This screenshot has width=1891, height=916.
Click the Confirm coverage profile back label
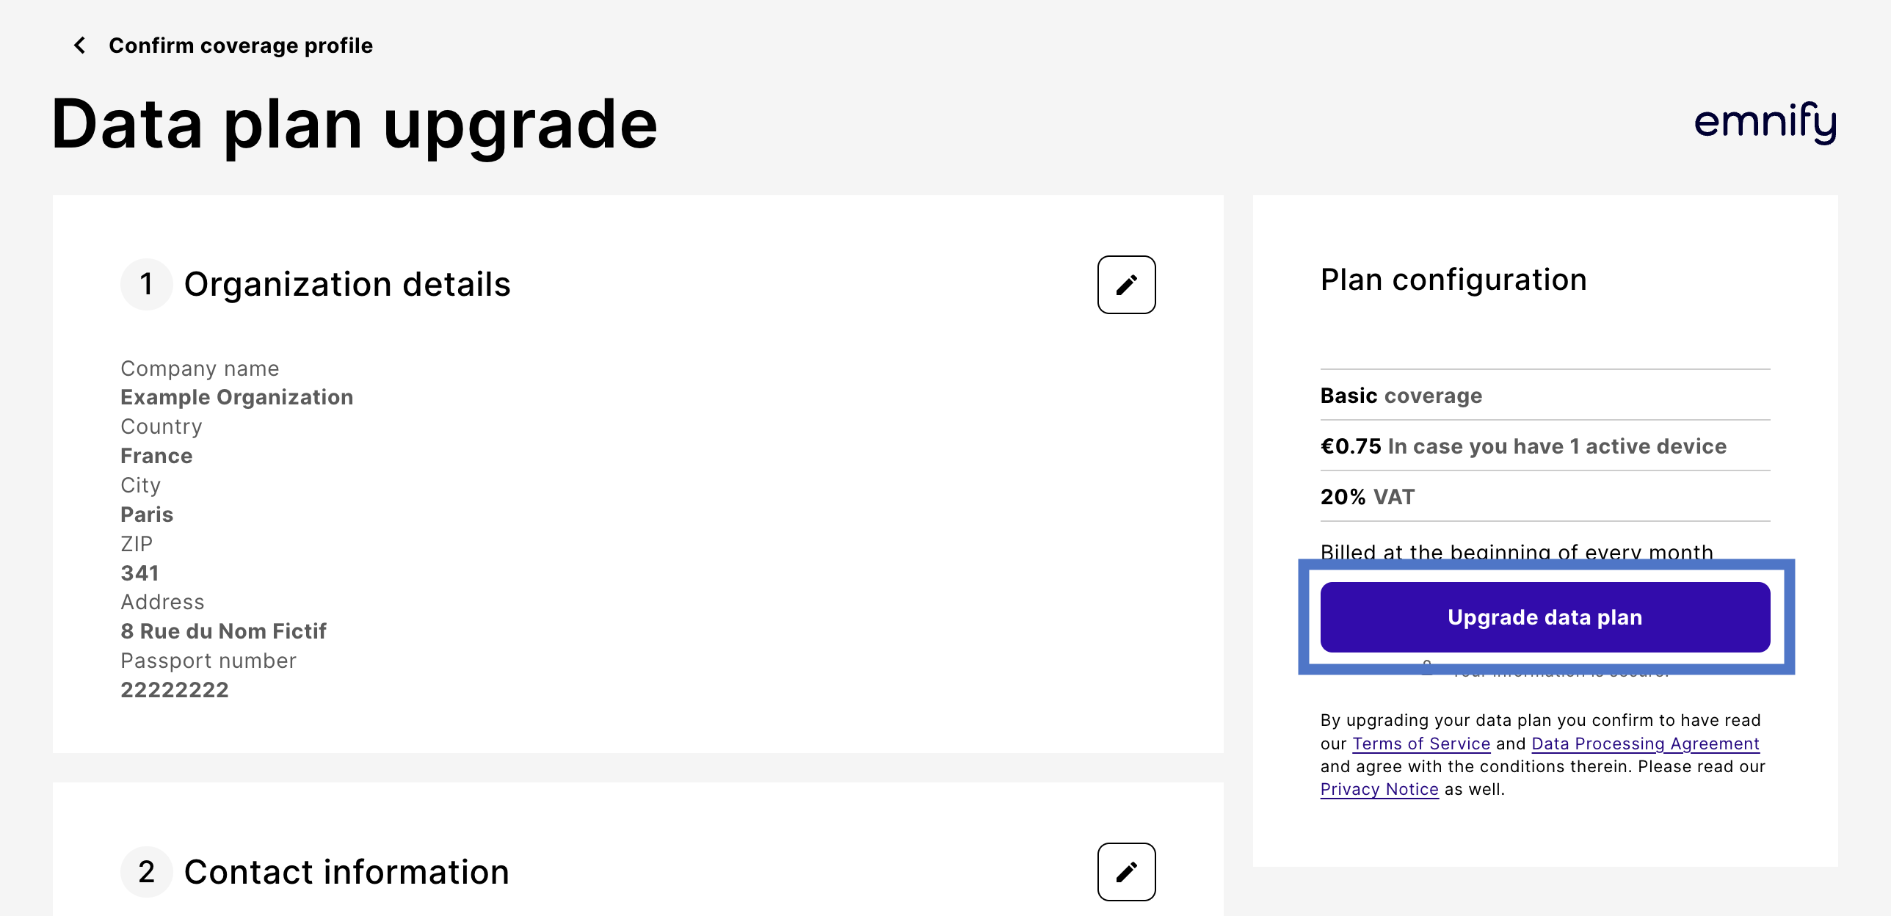[240, 46]
